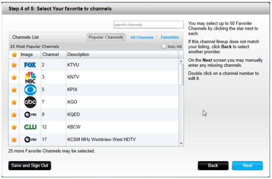Toggle favorite star for KBCW channel 12

(x=14, y=127)
